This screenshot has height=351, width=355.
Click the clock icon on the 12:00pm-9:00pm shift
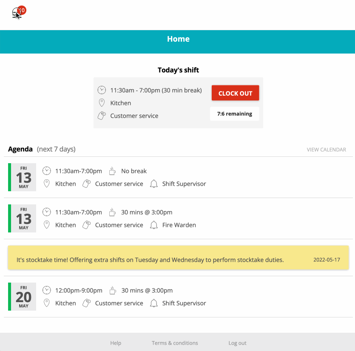pos(47,290)
